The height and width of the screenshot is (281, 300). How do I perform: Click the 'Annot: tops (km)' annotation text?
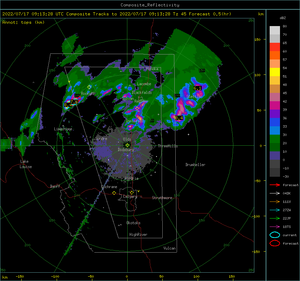(23, 22)
